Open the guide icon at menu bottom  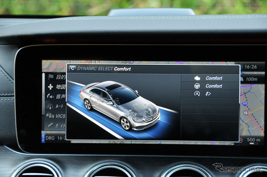(x=50, y=125)
